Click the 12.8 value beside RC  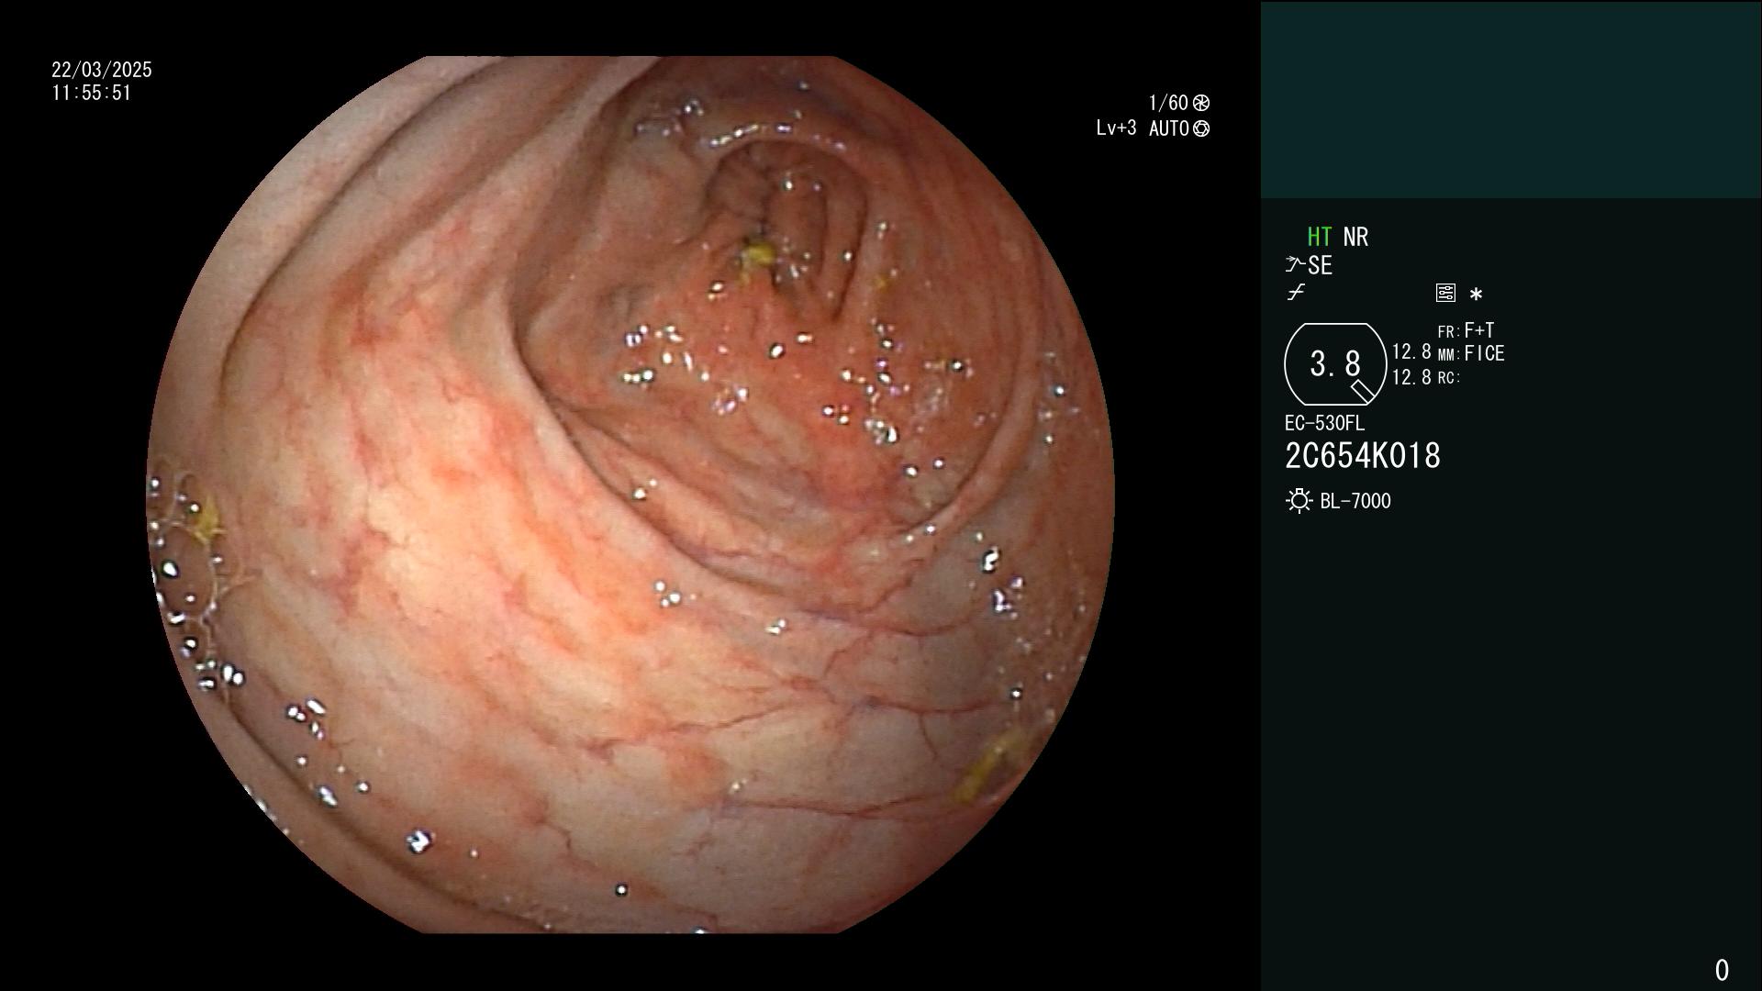(1411, 377)
